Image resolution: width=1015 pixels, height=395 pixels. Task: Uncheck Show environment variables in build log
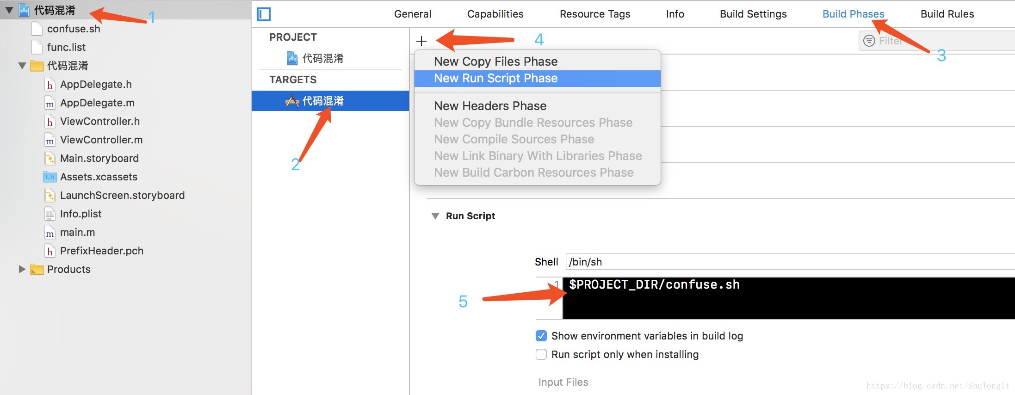[x=541, y=336]
